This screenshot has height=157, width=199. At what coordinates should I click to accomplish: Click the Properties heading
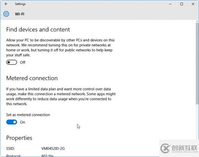(19, 138)
